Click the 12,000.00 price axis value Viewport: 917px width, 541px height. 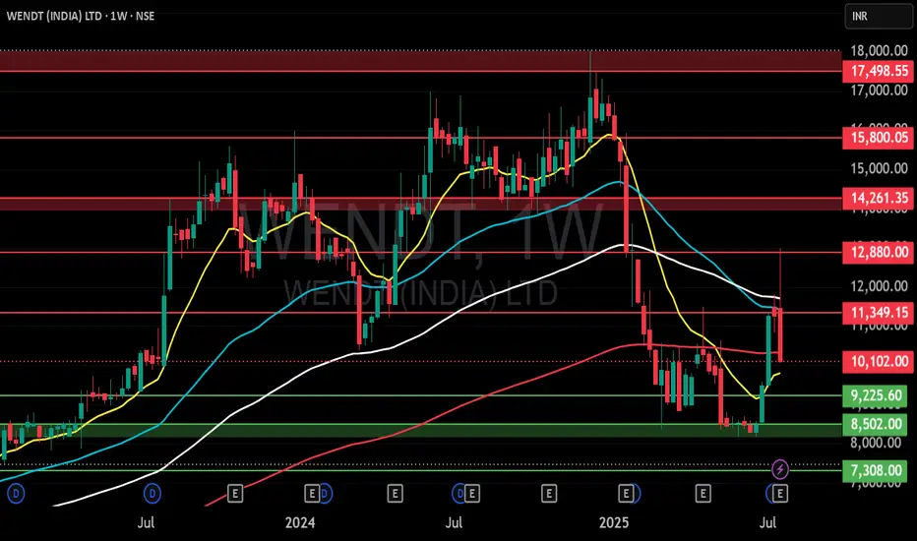[x=879, y=286]
